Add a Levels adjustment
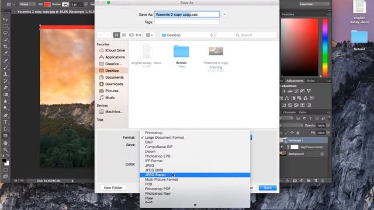374x210 pixels. (x=290, y=91)
